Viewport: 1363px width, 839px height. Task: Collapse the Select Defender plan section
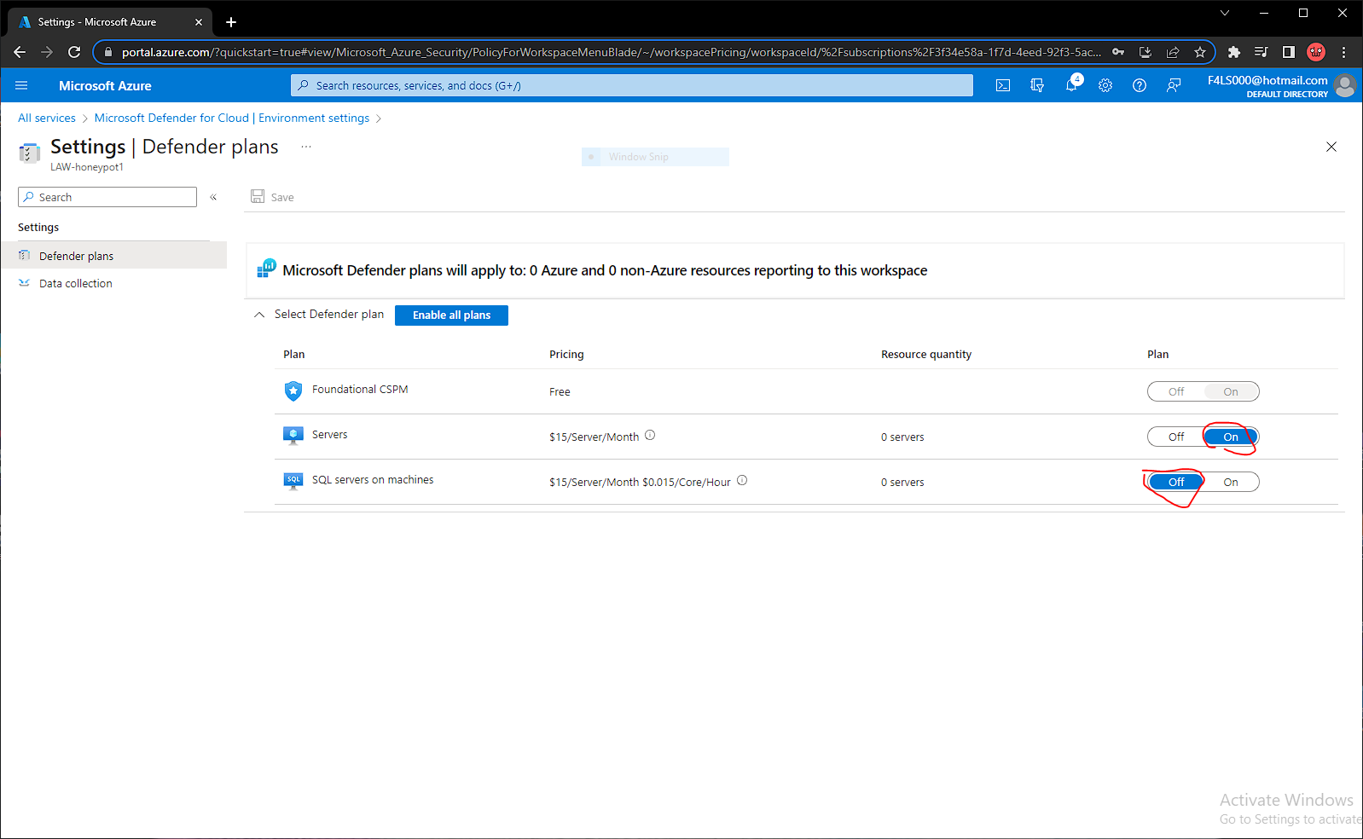point(259,315)
